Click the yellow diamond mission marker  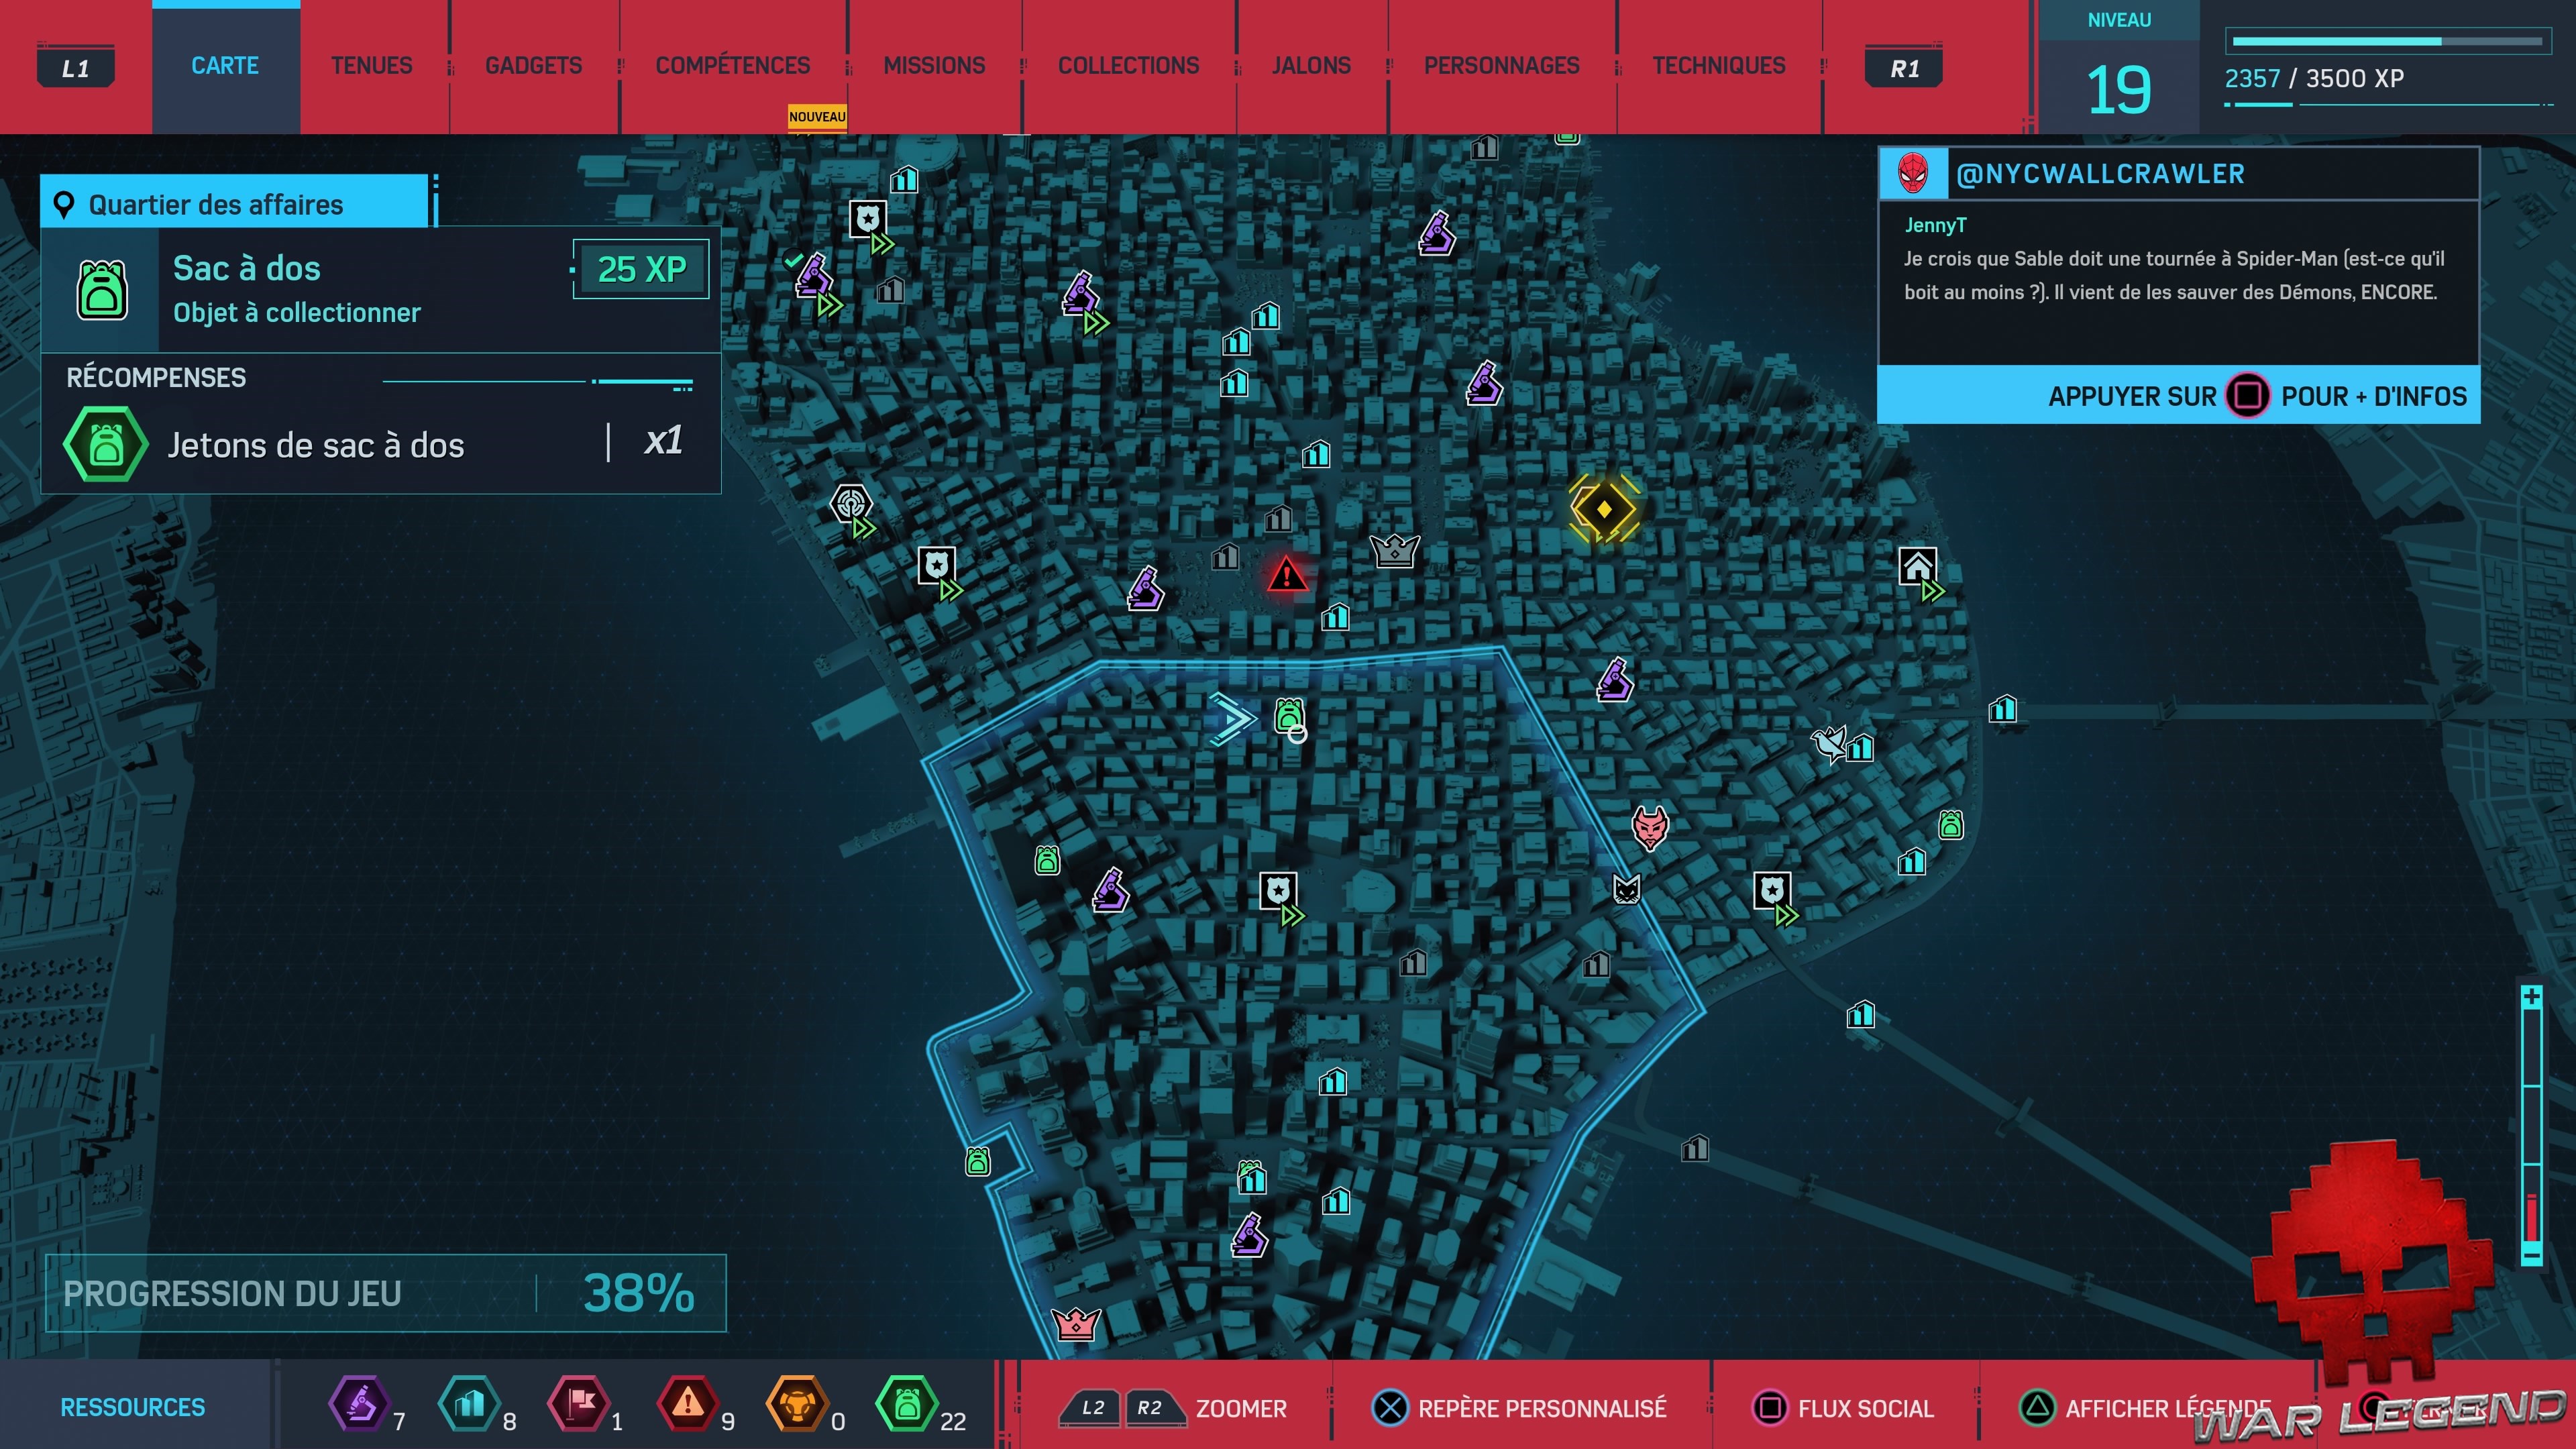pyautogui.click(x=1604, y=509)
